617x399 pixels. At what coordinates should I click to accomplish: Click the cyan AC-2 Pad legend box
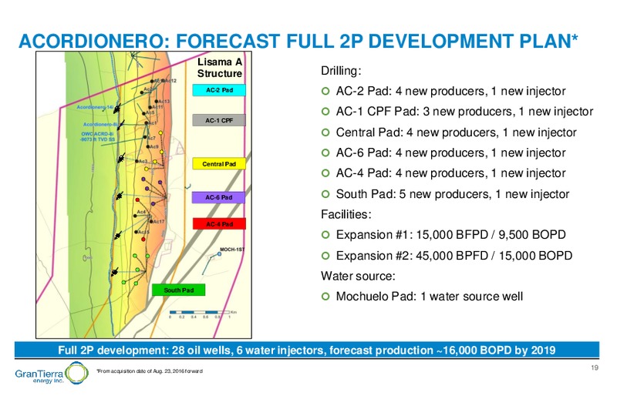219,90
